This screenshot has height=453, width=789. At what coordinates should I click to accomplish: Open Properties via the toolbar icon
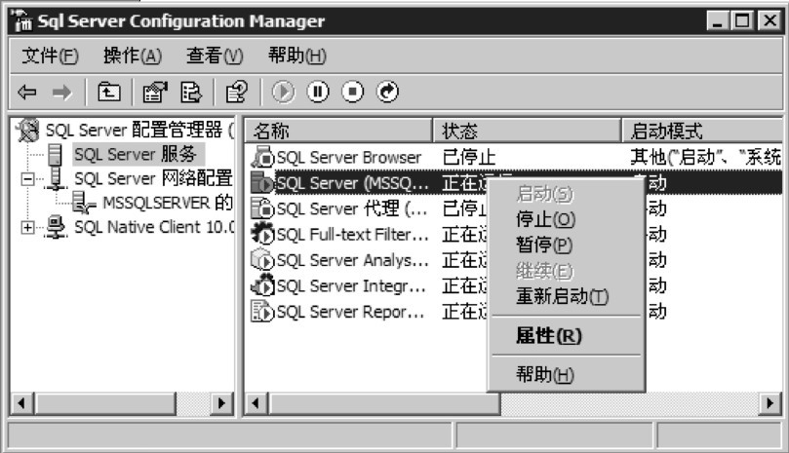pos(154,92)
